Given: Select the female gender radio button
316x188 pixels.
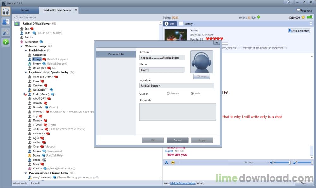Looking at the screenshot, I should [x=168, y=94].
